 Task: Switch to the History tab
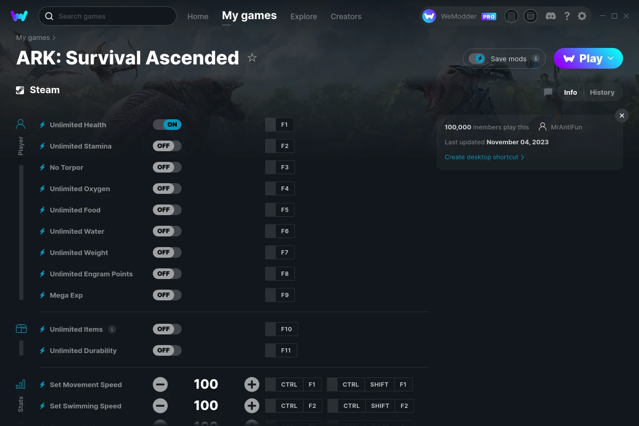tap(602, 92)
